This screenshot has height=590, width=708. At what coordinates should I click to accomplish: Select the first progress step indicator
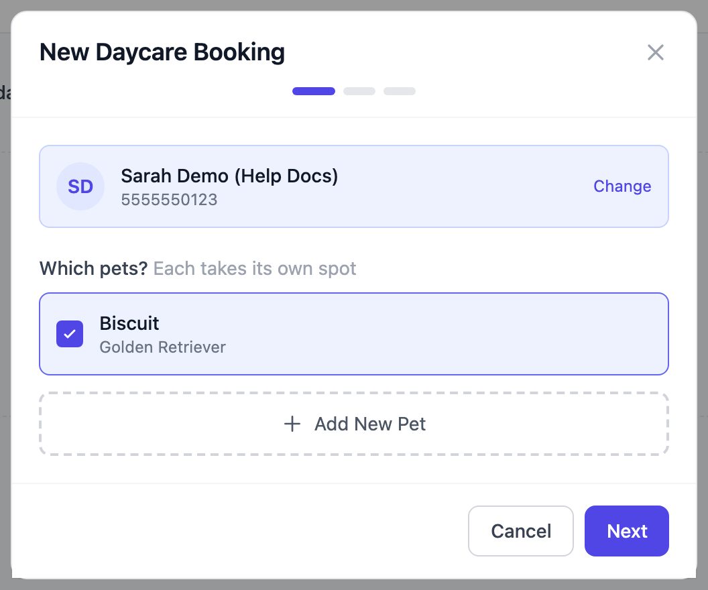(x=314, y=91)
